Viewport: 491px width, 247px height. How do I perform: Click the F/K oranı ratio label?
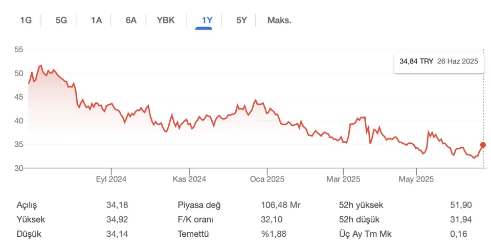[x=195, y=220]
